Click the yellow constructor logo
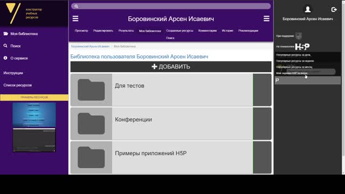The height and width of the screenshot is (194, 345). tap(13, 13)
